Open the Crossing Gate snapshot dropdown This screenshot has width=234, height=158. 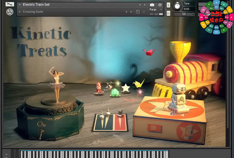click(20, 12)
